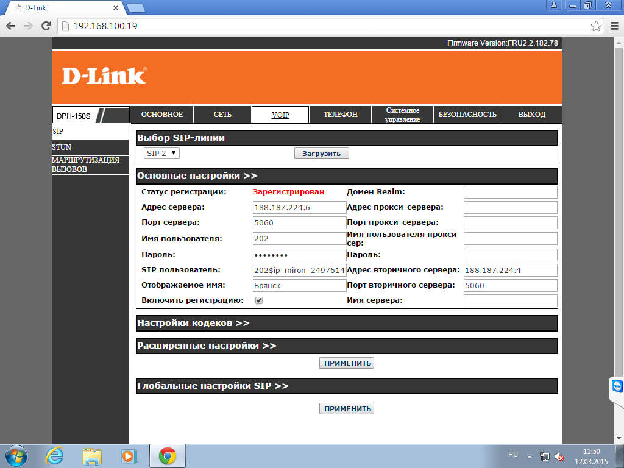Click the Адрес прокси-сервера field
The width and height of the screenshot is (624, 468).
tap(510, 207)
